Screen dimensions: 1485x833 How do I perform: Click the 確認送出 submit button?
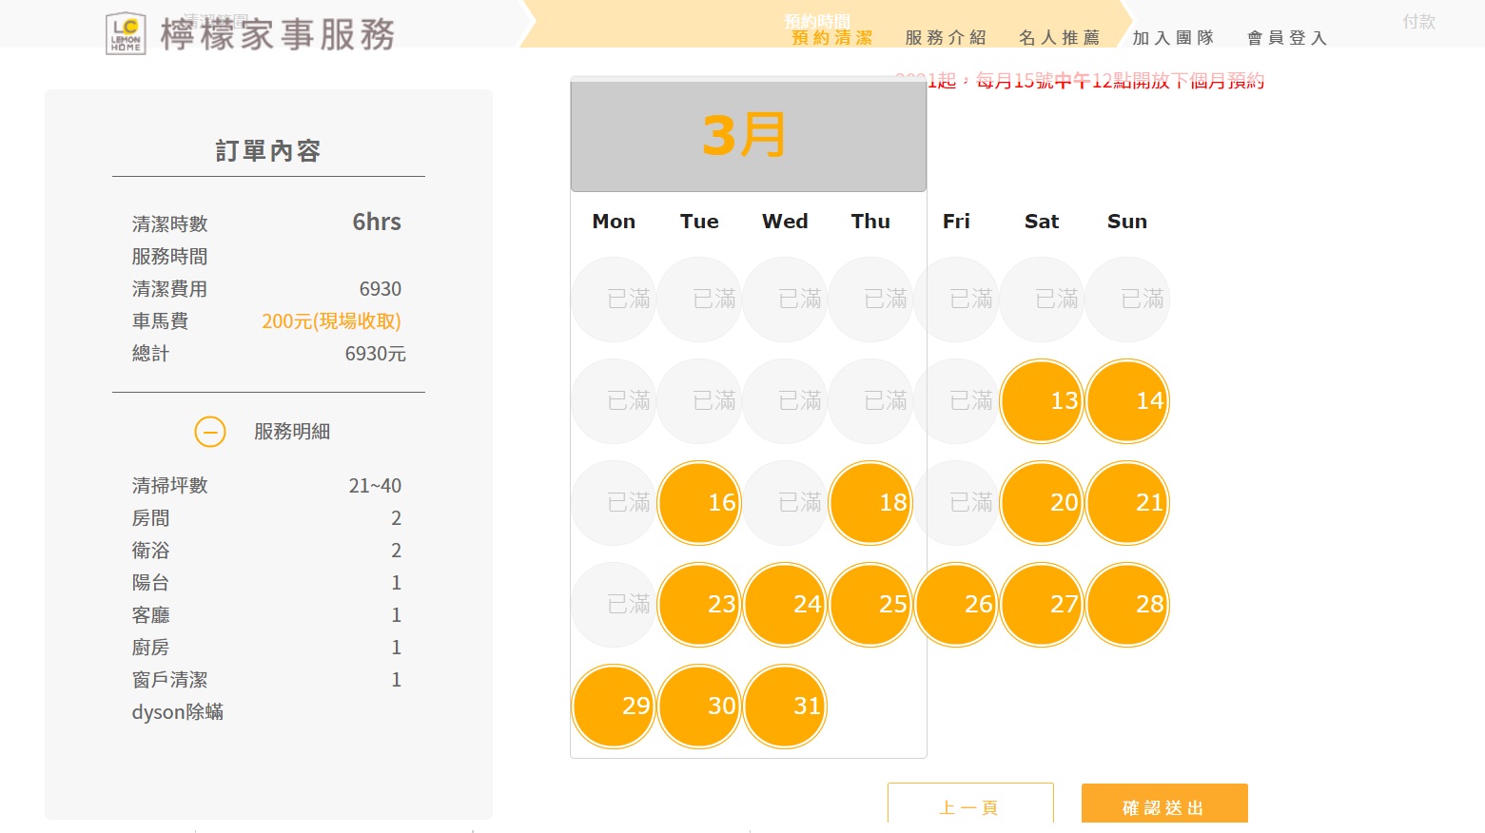coord(1164,804)
